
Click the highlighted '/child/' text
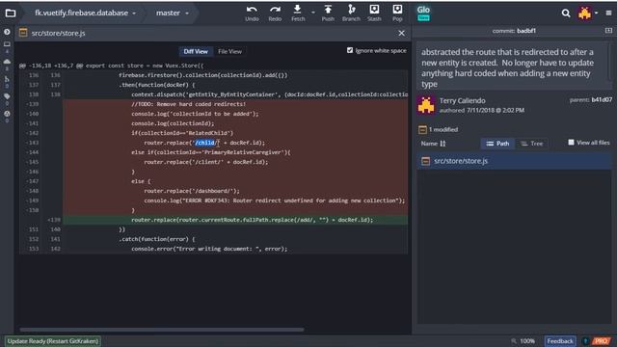(x=205, y=143)
